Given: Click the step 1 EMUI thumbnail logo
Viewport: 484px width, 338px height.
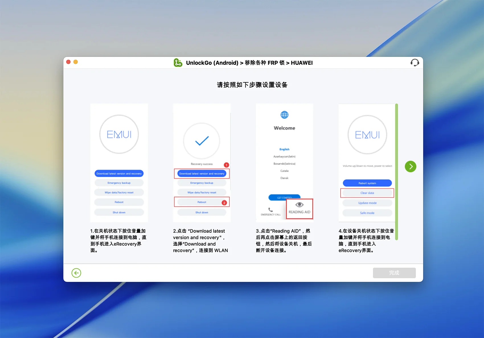Looking at the screenshot, I should [119, 134].
